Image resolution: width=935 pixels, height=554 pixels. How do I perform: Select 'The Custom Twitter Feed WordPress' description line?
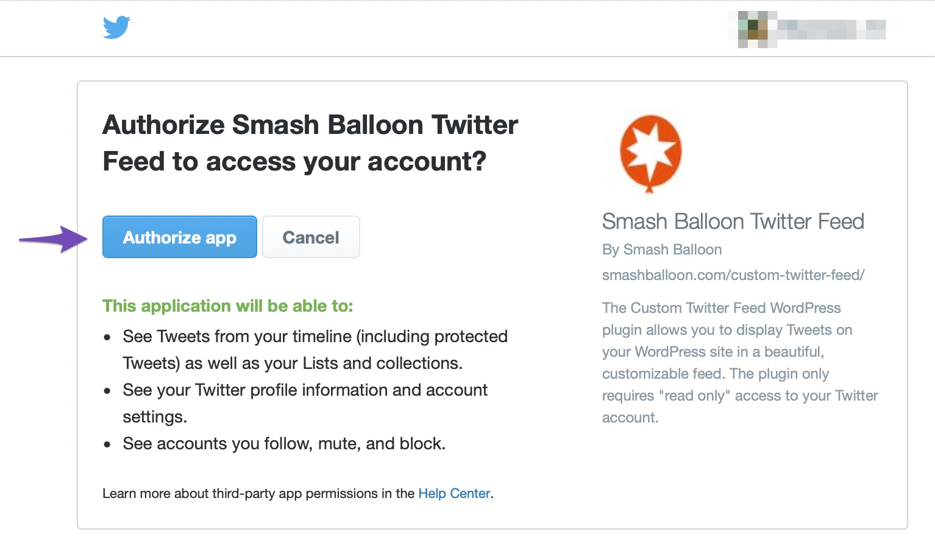point(722,308)
